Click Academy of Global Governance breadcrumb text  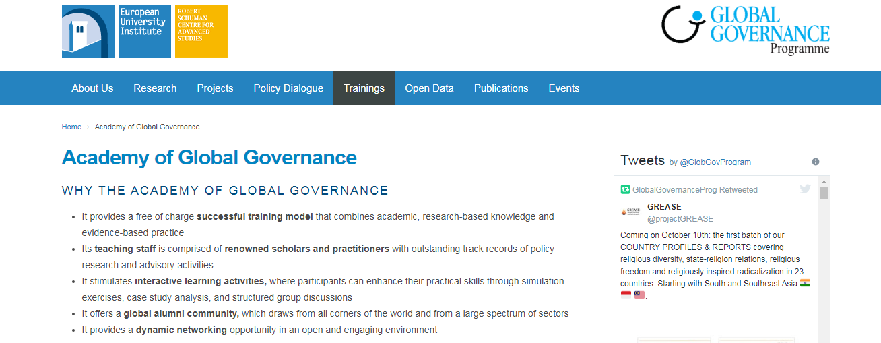147,127
